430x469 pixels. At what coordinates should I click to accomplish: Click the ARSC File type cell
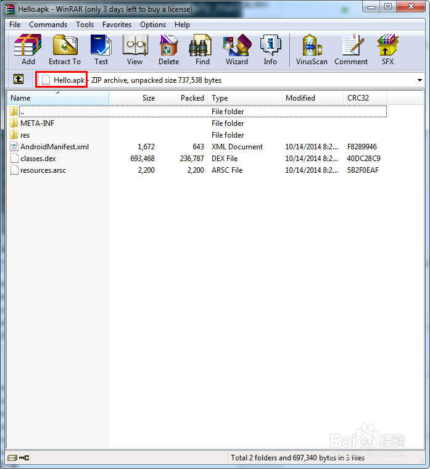(x=227, y=170)
